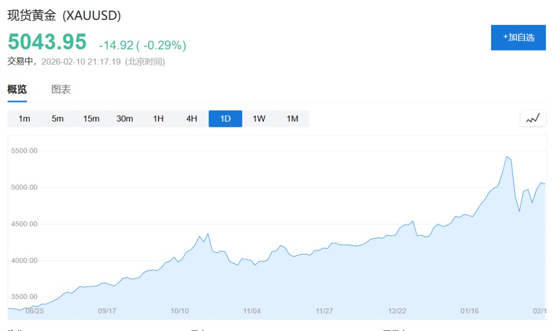This screenshot has height=331, width=552.
Task: Select the 1m timeframe
Action: click(24, 119)
